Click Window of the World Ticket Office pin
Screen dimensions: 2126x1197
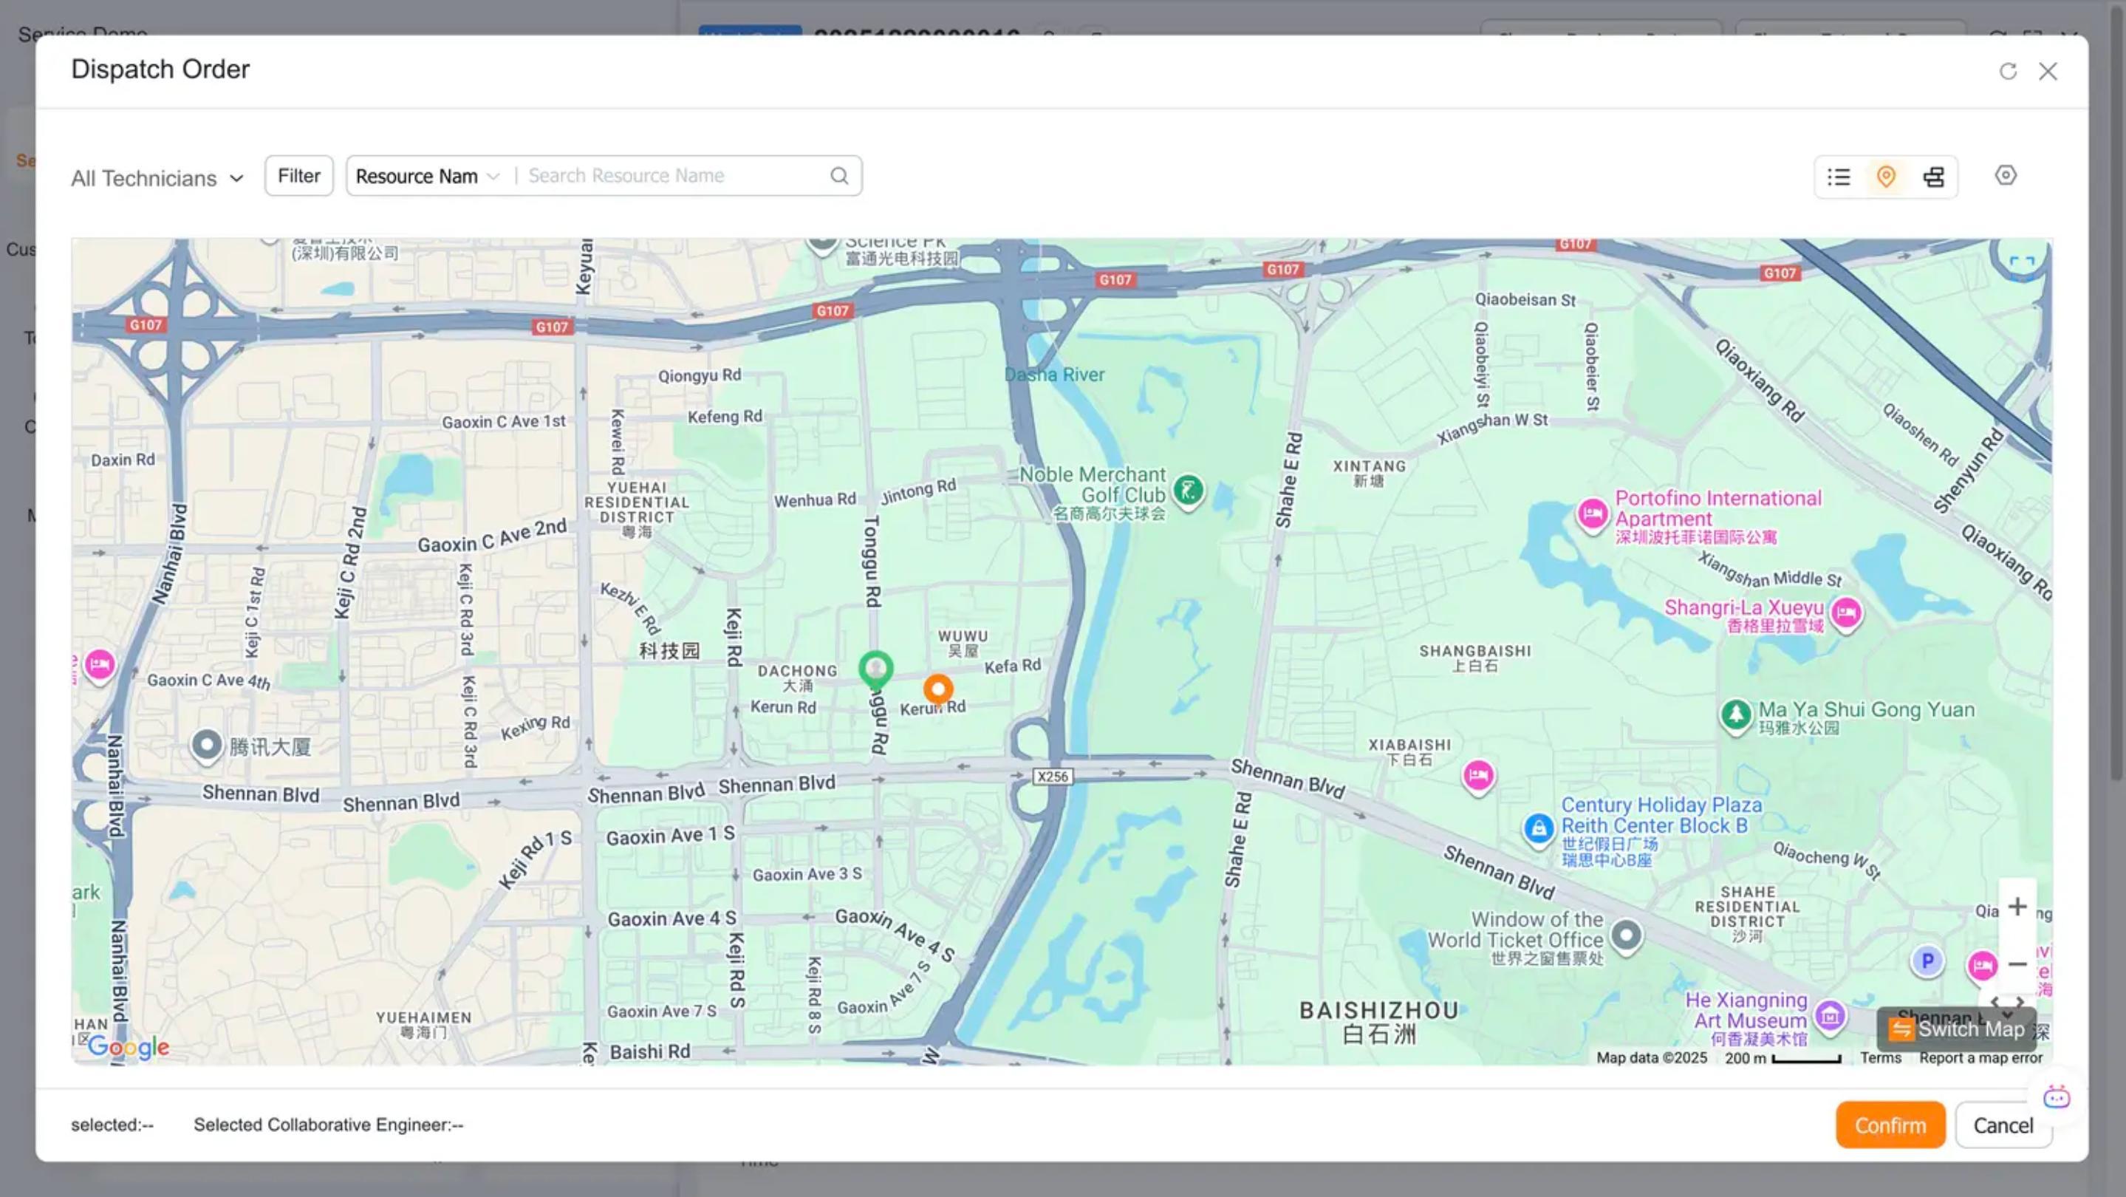click(x=1626, y=937)
